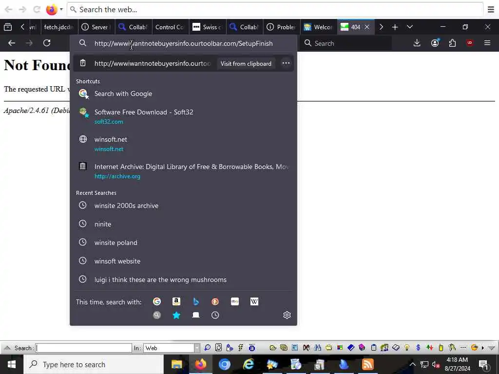This screenshot has width=499, height=374.
Task: Switch to the Welcome tab
Action: pos(319,27)
